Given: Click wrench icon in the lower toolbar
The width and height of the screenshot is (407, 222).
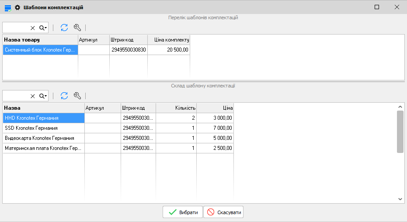Looking at the screenshot, I should point(77,96).
